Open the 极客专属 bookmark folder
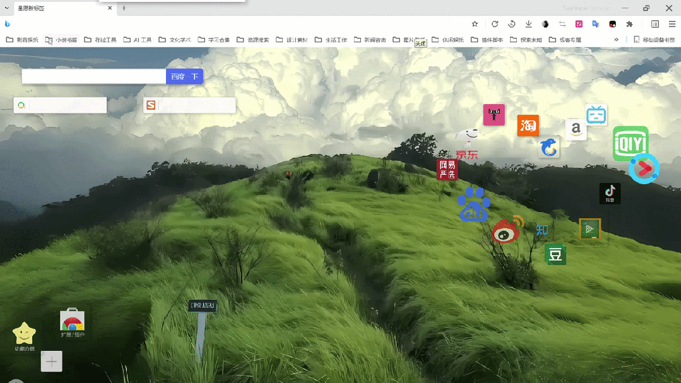Image resolution: width=681 pixels, height=383 pixels. (x=565, y=40)
